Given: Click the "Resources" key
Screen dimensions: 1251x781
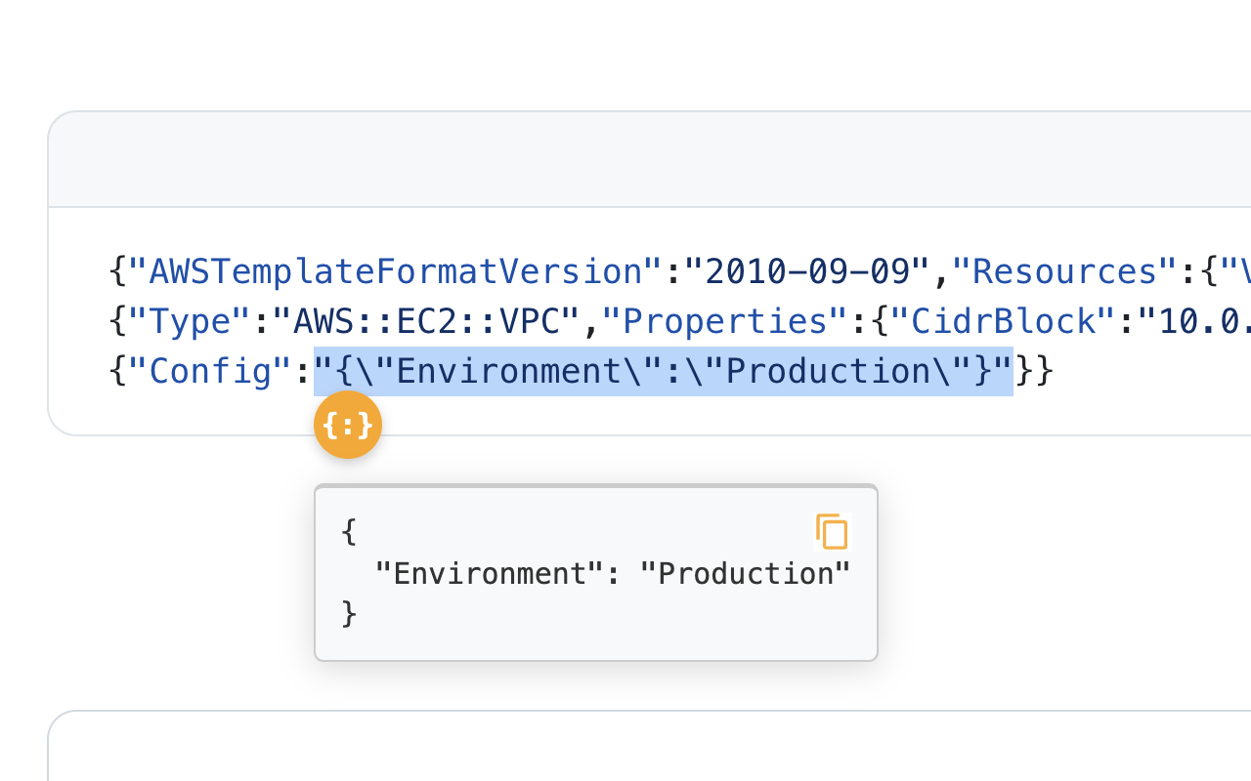Looking at the screenshot, I should [1064, 270].
